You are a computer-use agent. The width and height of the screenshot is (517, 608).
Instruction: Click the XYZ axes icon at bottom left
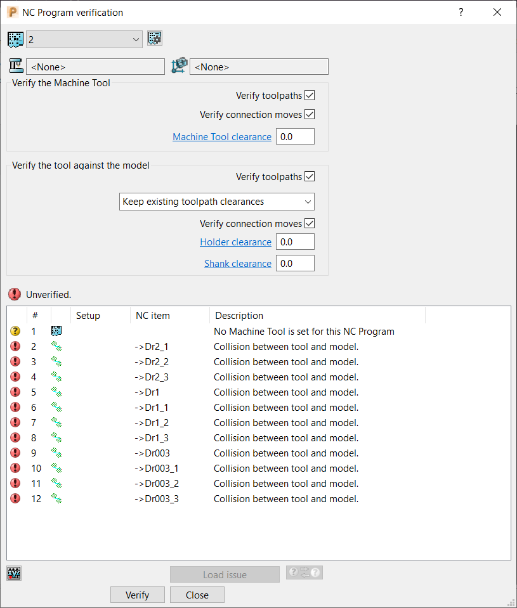pyautogui.click(x=13, y=572)
